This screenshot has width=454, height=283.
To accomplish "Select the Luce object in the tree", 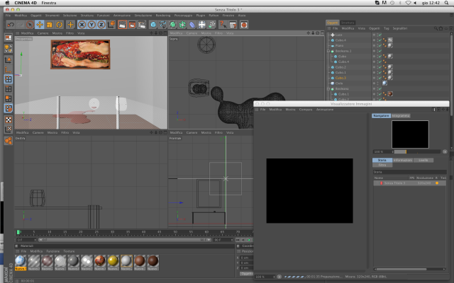I will 339,35.
